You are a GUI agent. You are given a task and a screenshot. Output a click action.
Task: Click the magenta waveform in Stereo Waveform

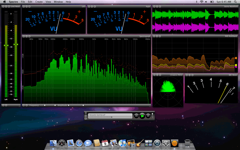pyautogui.click(x=196, y=27)
